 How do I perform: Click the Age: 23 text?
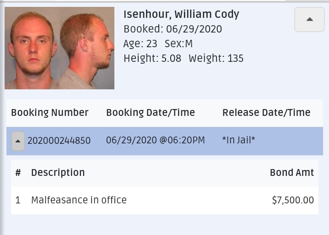[140, 44]
